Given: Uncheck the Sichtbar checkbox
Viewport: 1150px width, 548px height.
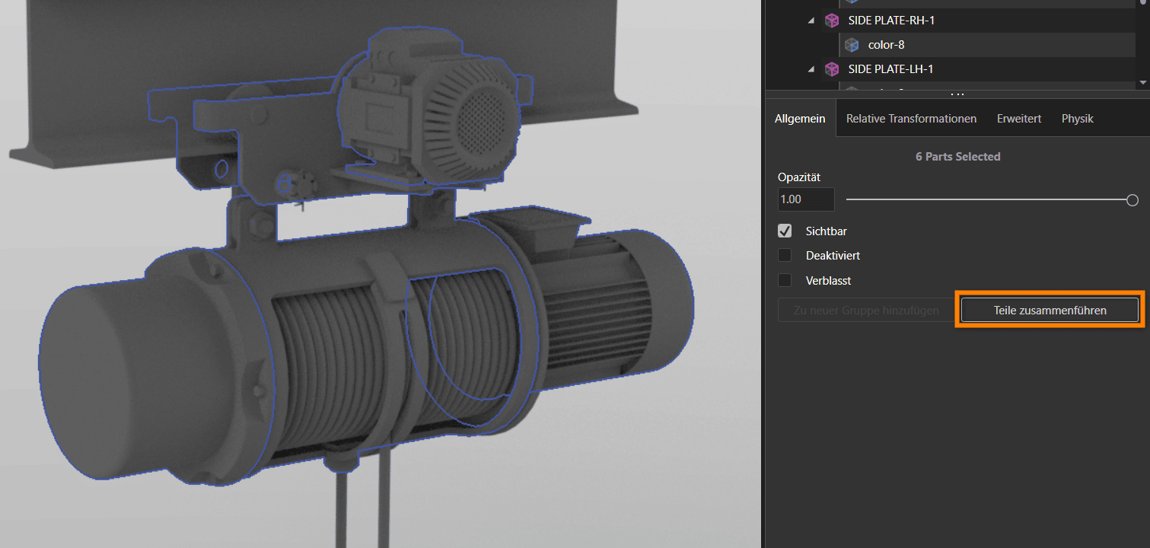Looking at the screenshot, I should 785,231.
